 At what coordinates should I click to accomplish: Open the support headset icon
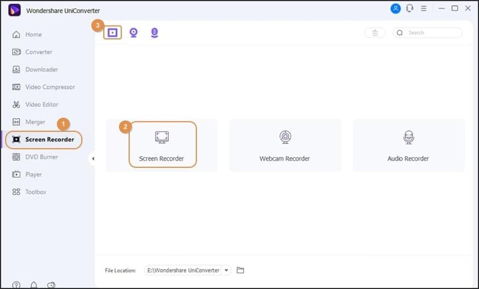tap(410, 9)
